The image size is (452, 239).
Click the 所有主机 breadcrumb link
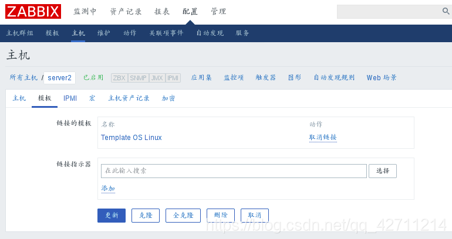[23, 78]
